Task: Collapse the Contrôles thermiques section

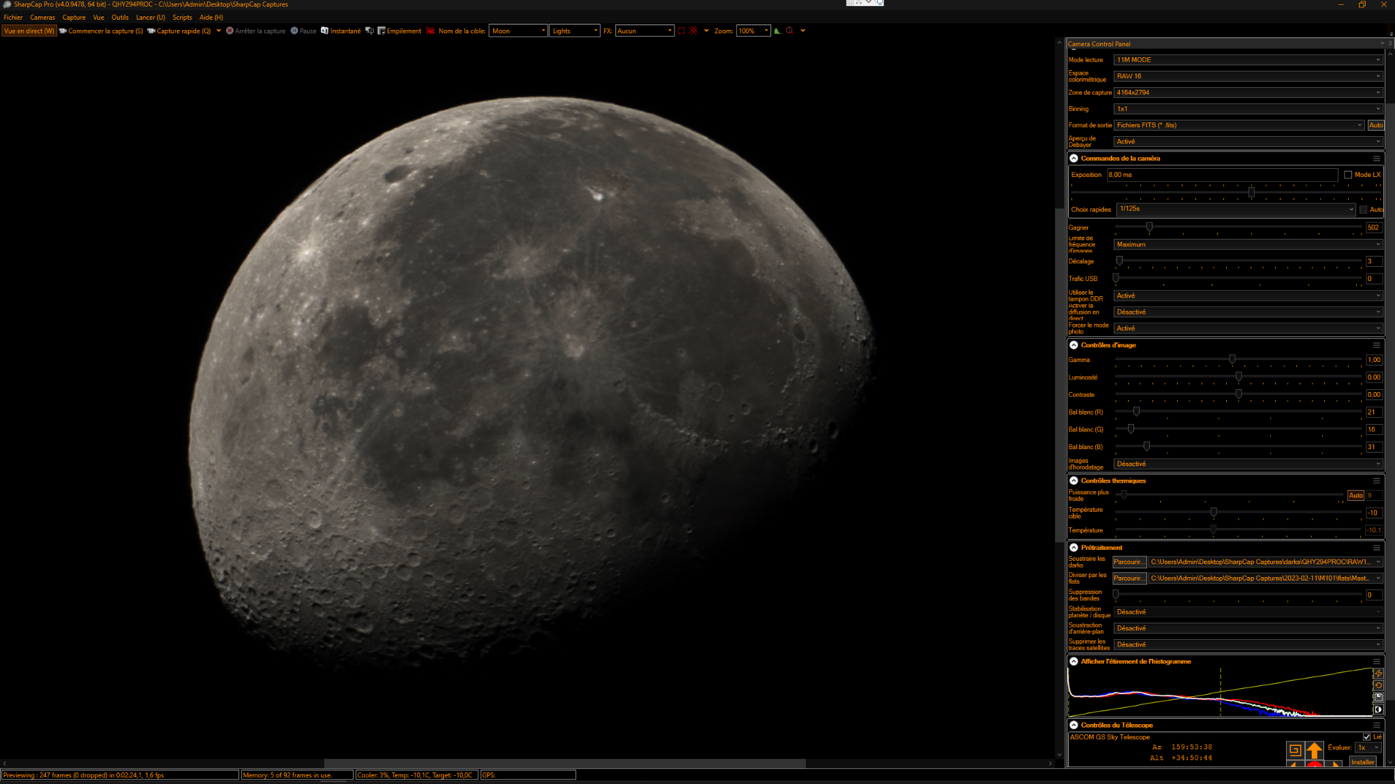Action: 1073,480
